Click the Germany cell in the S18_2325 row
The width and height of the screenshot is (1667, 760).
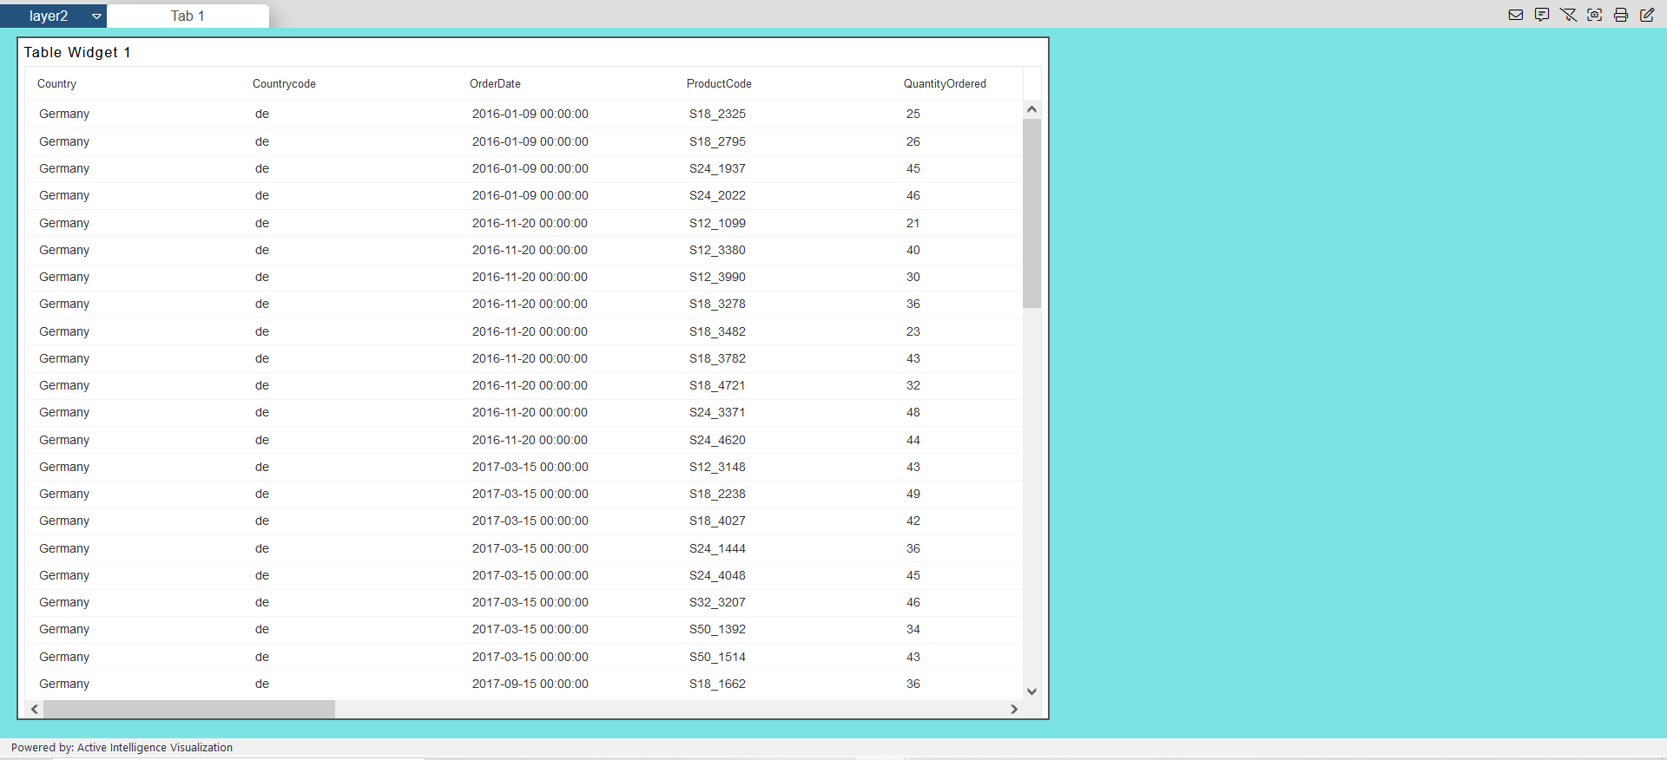click(64, 114)
